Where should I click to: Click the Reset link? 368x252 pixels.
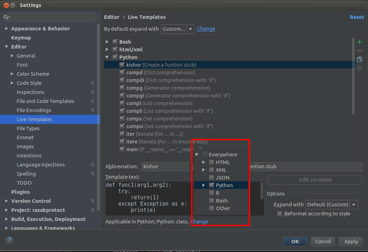pos(357,17)
